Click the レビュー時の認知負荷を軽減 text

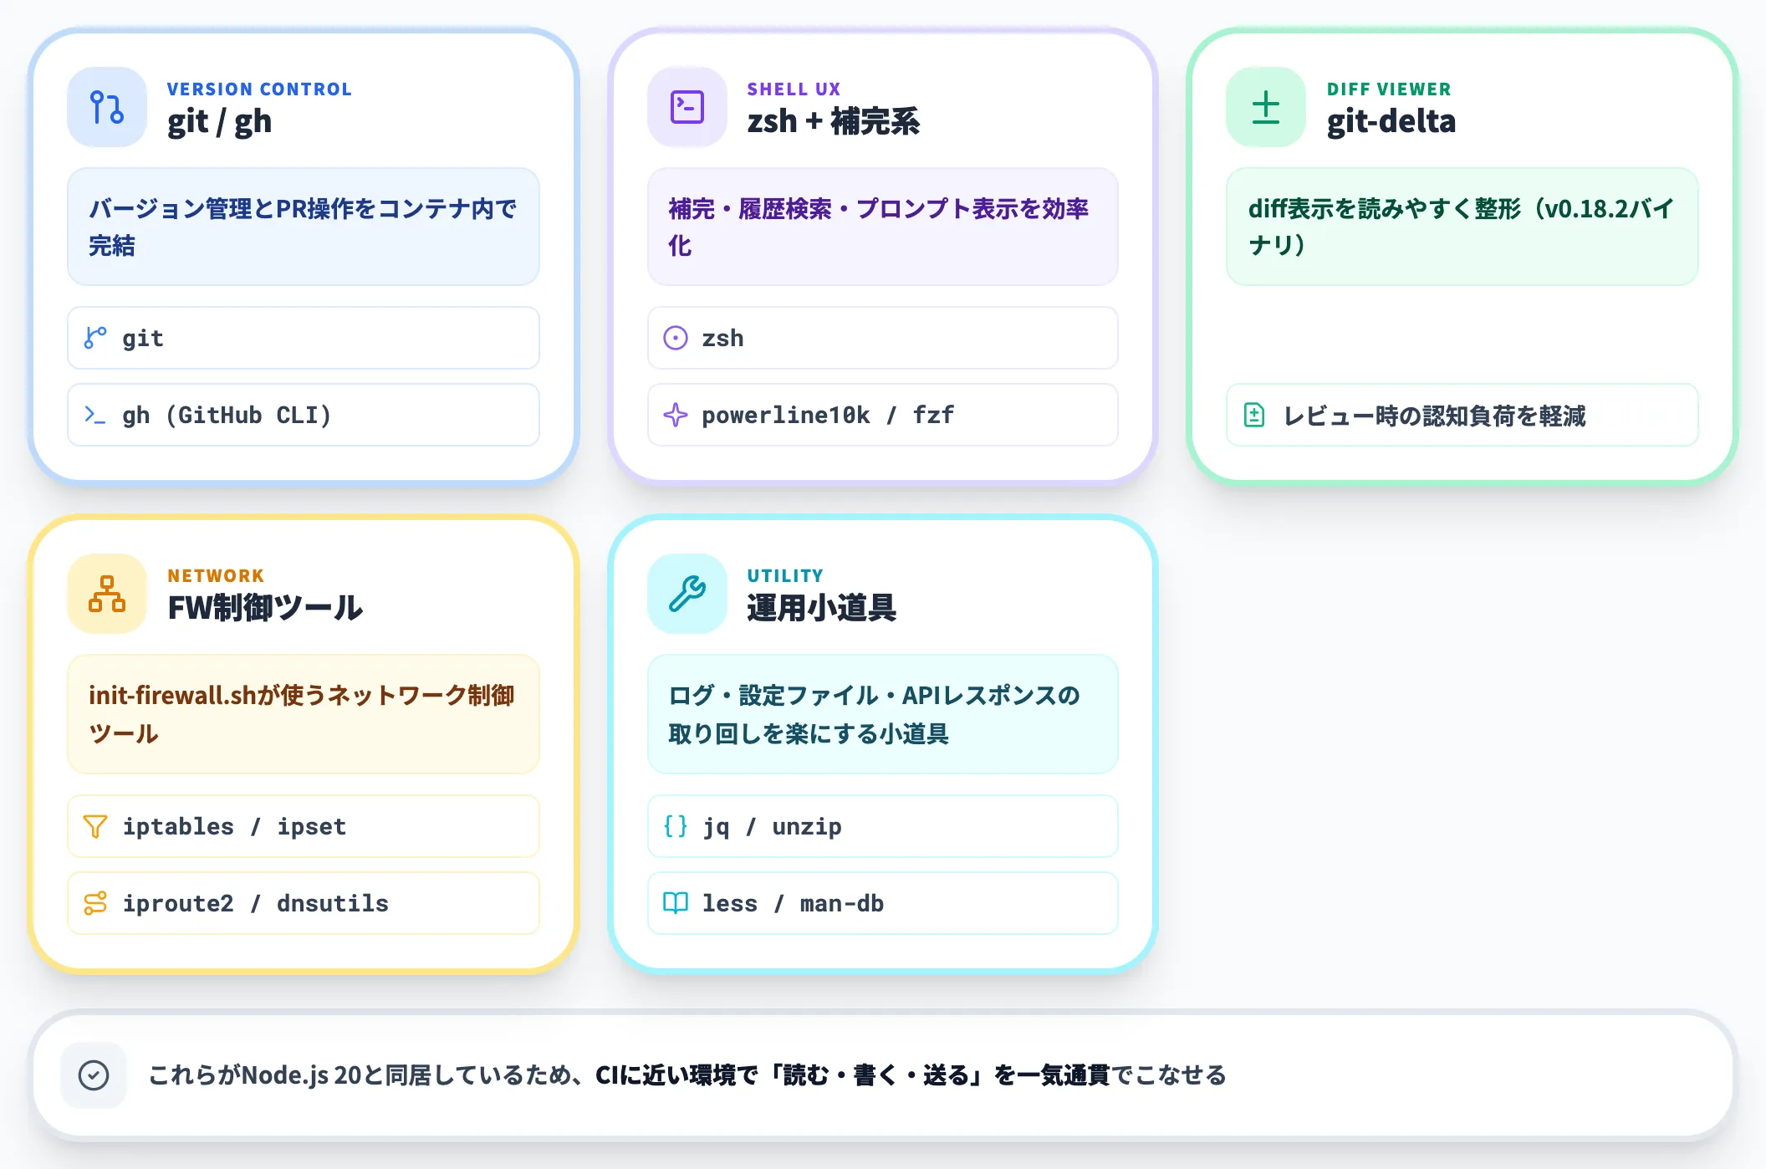(x=1434, y=416)
